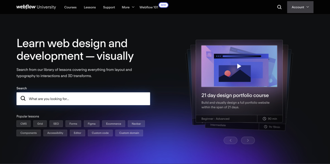The image size is (330, 164).
Task: Click the clock icon beside 90 min
Action: 264,119
